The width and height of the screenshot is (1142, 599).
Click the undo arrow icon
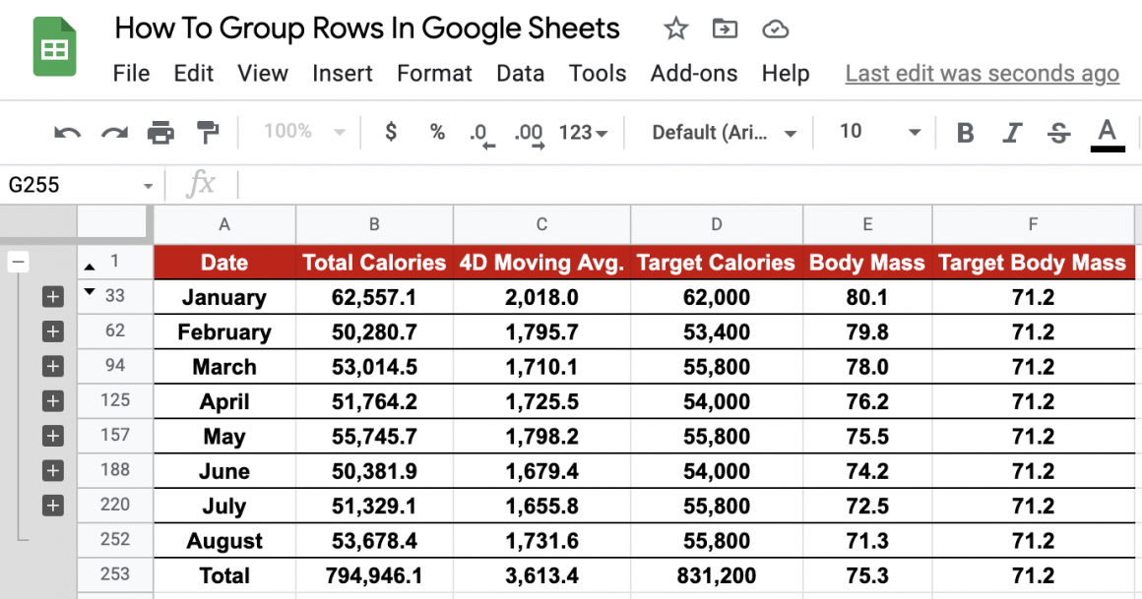pos(67,133)
